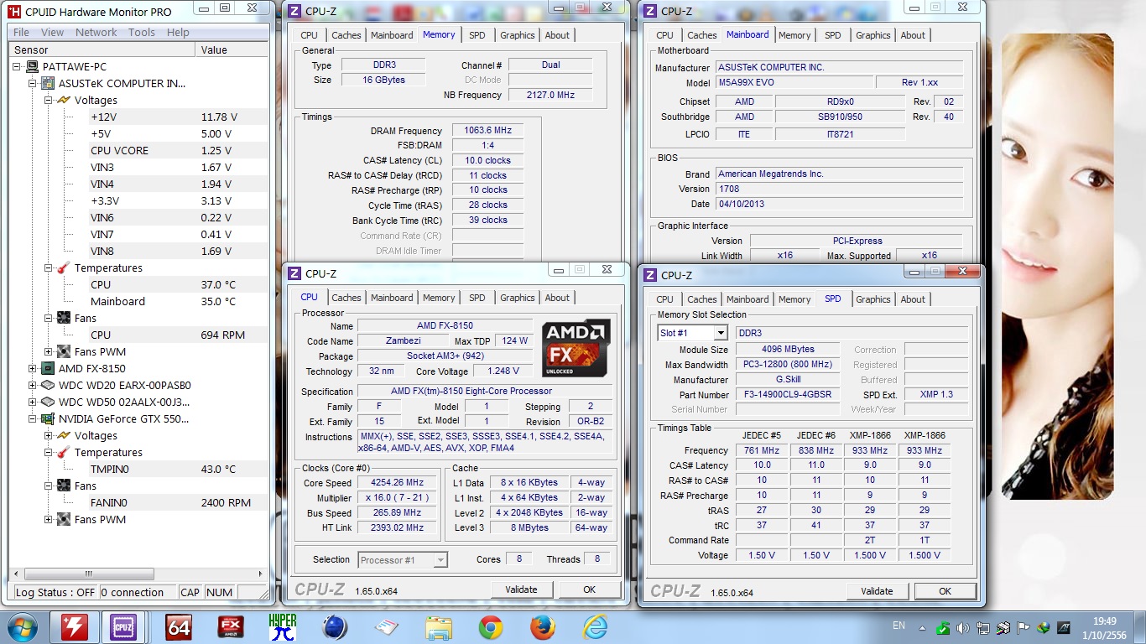Launch Hyper Pi from the taskbar
The height and width of the screenshot is (644, 1146).
283,627
